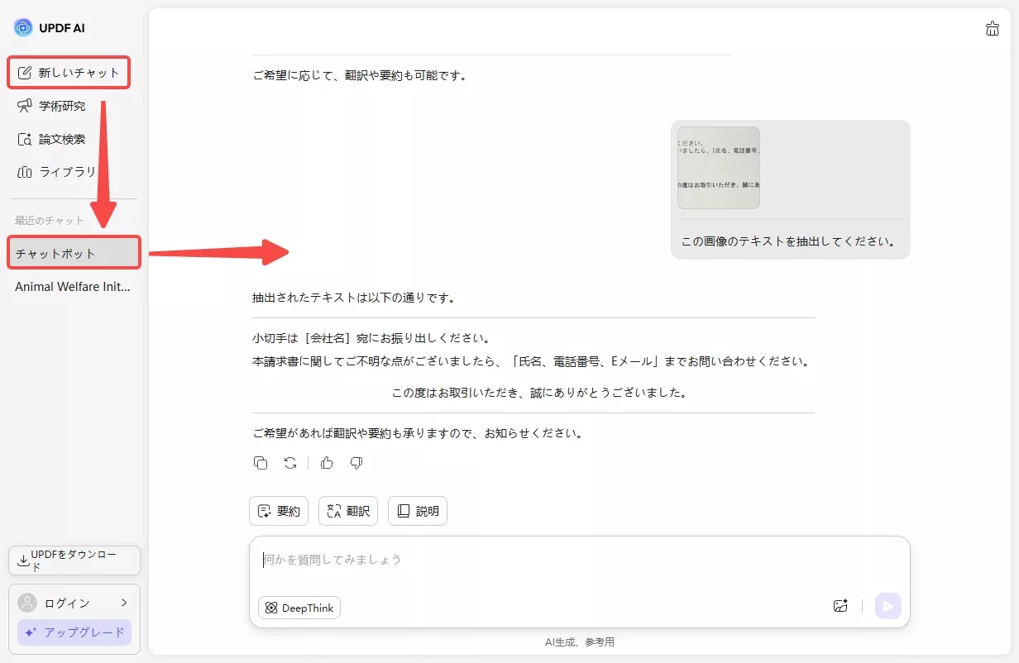
Task: Give thumbs up on the response
Action: [327, 463]
